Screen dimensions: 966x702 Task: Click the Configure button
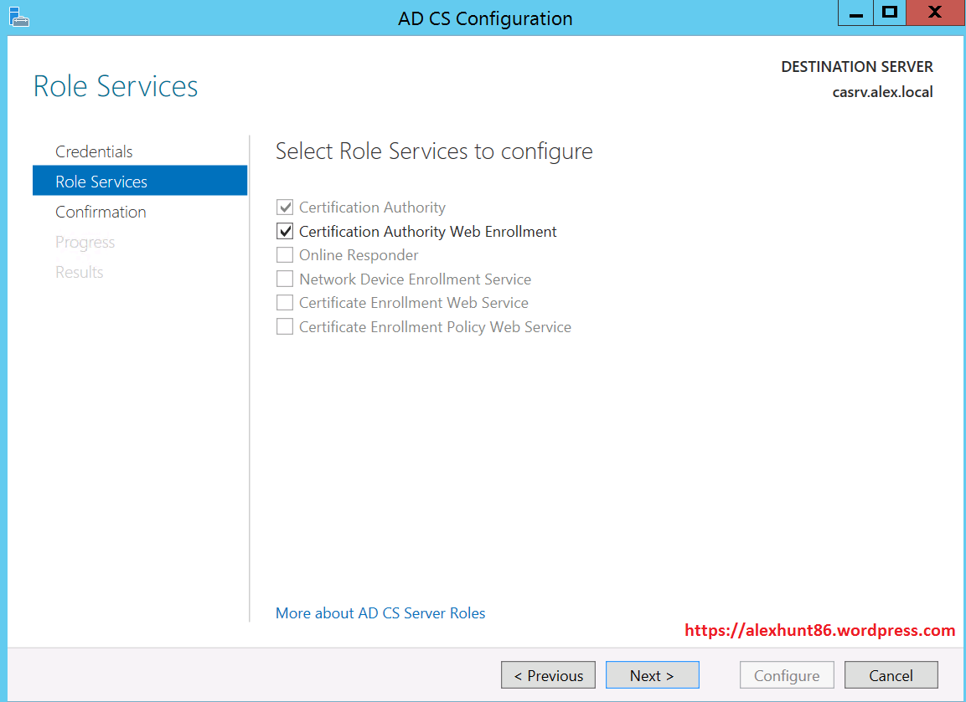(787, 675)
